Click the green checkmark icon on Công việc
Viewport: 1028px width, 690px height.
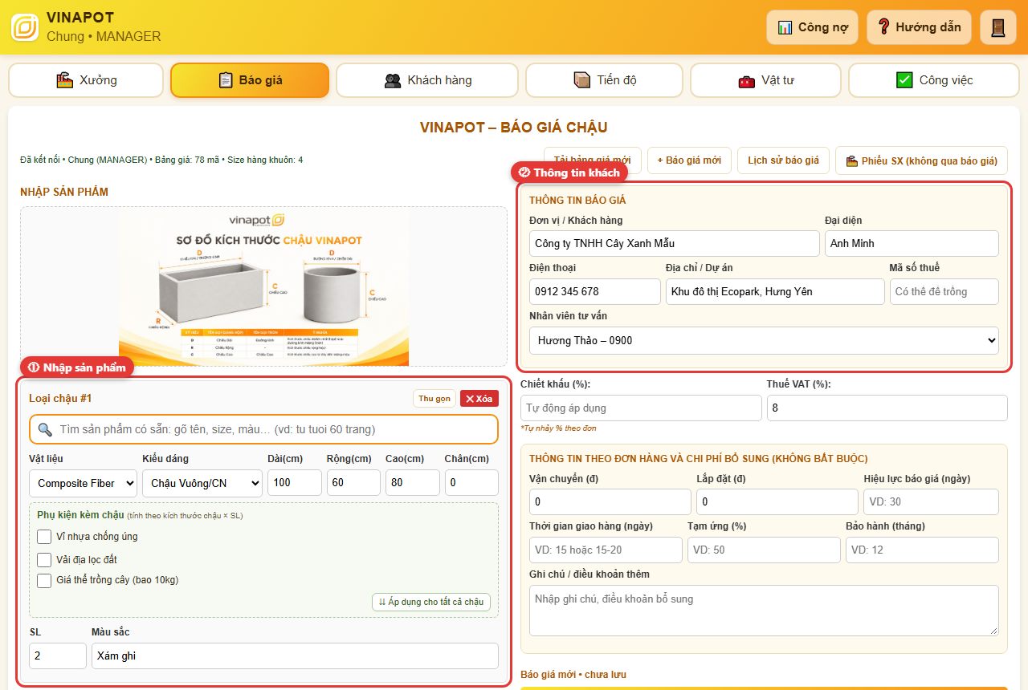904,80
